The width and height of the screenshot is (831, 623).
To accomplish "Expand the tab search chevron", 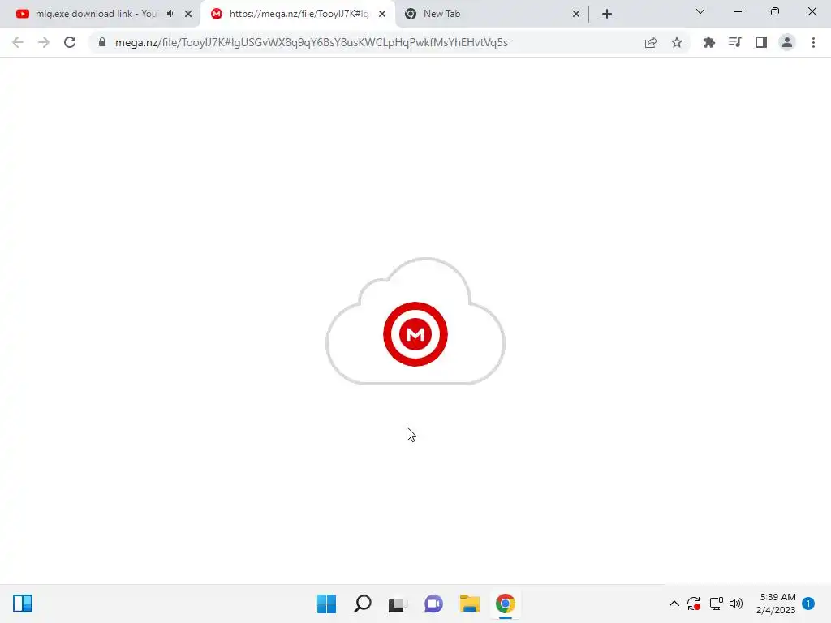I will coord(700,11).
